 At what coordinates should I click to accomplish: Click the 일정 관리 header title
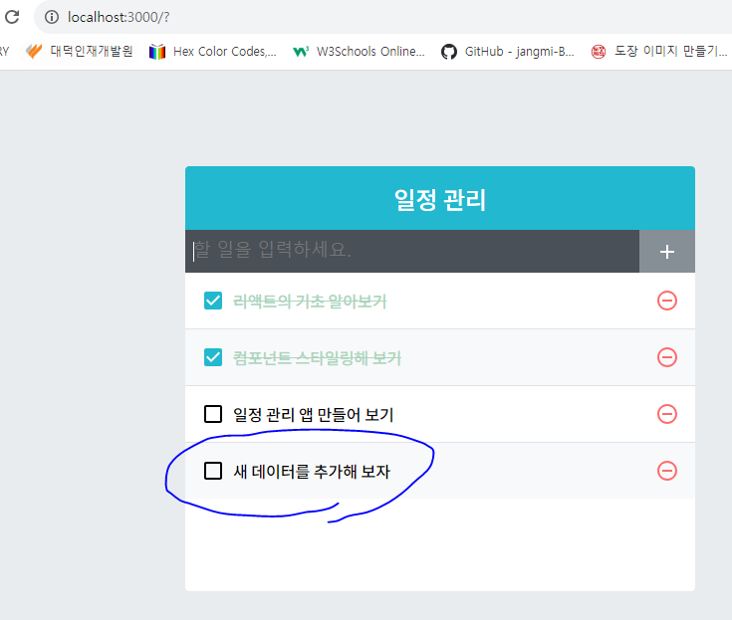point(440,200)
